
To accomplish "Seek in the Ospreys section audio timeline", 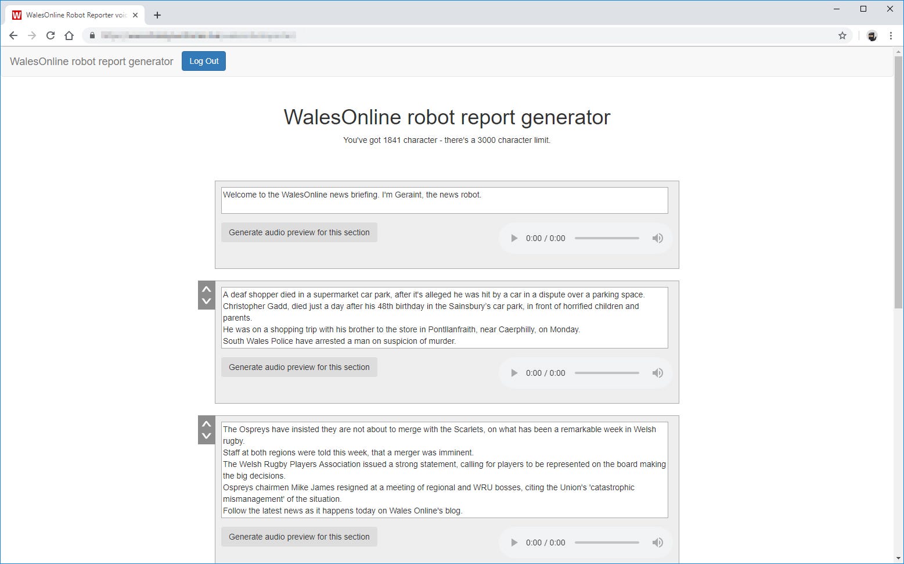I will 607,543.
